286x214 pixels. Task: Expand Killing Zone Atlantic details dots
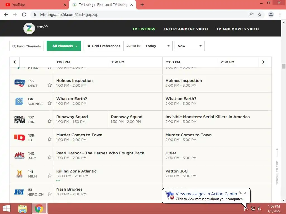click(58, 181)
